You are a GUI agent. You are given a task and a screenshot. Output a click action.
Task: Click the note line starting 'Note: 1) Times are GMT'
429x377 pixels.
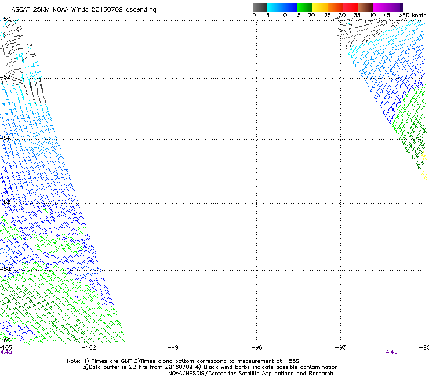tap(183, 361)
